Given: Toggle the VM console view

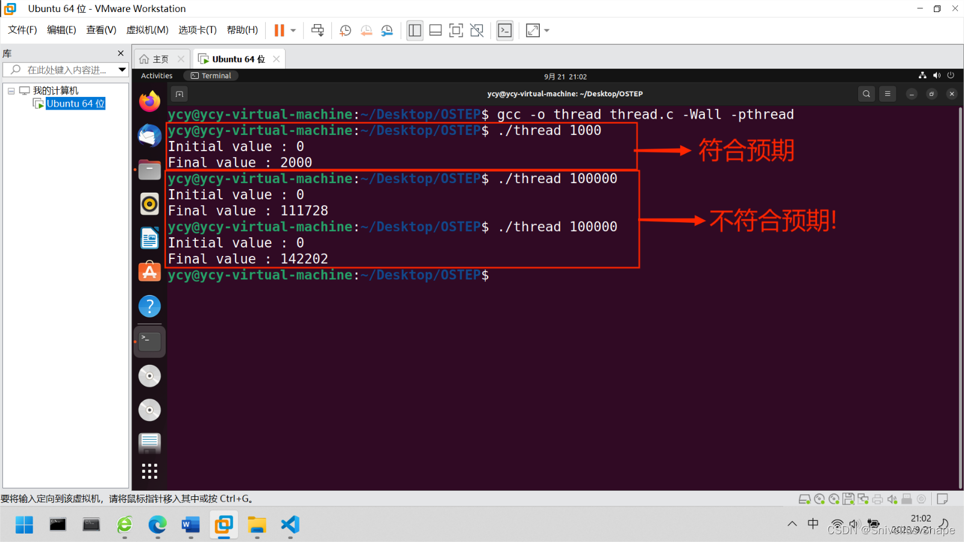Looking at the screenshot, I should pos(505,30).
